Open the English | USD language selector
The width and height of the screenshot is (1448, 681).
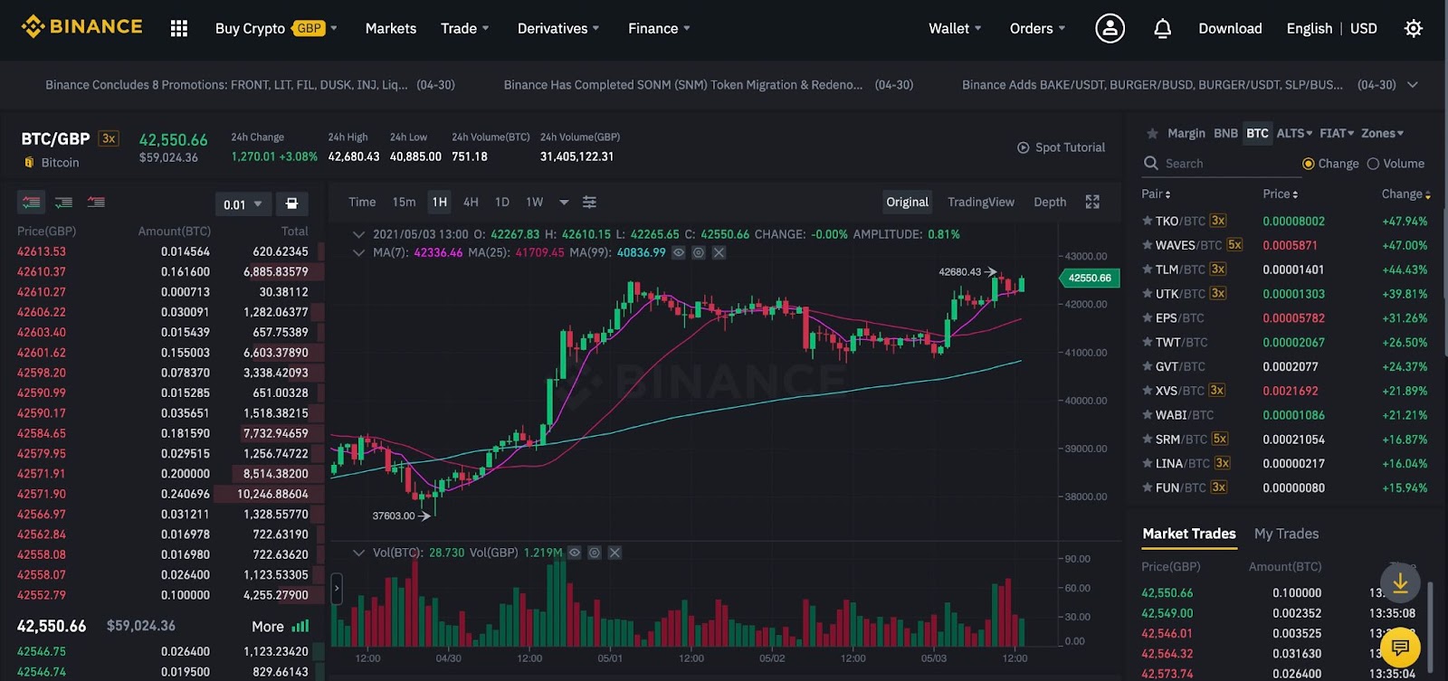(x=1331, y=29)
